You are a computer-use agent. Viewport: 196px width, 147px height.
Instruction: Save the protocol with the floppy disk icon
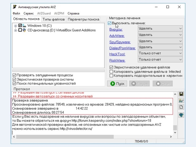pyautogui.click(x=181, y=94)
